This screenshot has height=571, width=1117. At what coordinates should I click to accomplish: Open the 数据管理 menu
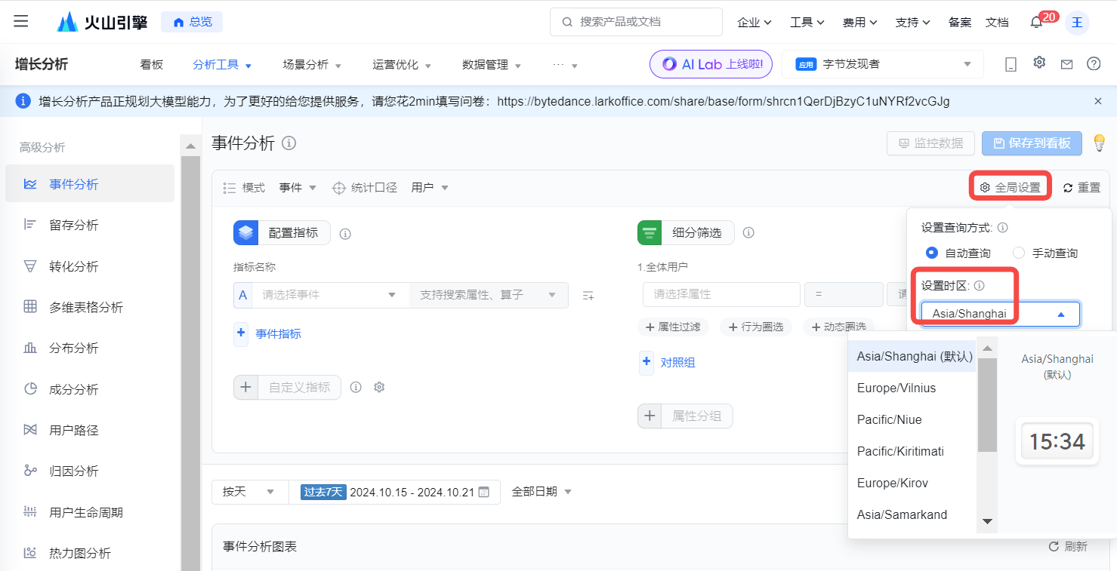[492, 65]
